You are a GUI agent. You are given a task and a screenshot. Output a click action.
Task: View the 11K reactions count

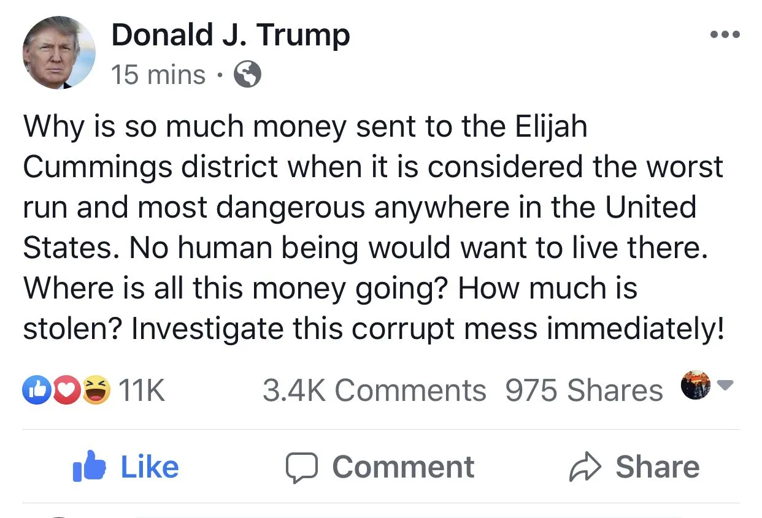(x=141, y=390)
